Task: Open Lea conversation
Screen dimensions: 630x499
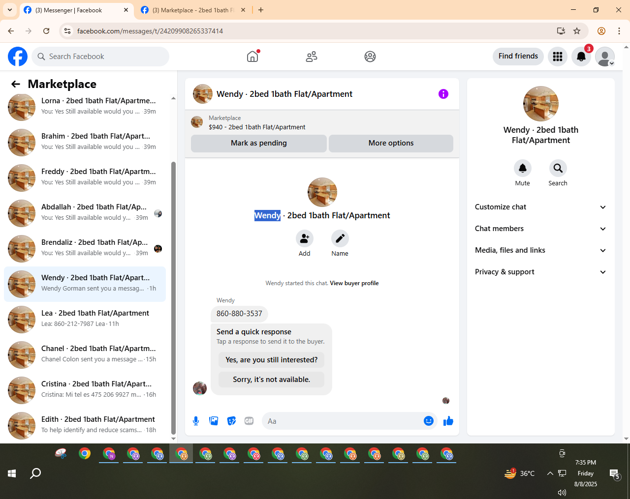Action: (x=85, y=319)
